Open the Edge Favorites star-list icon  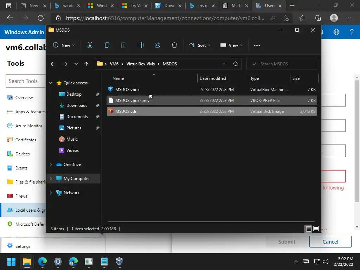(302, 18)
